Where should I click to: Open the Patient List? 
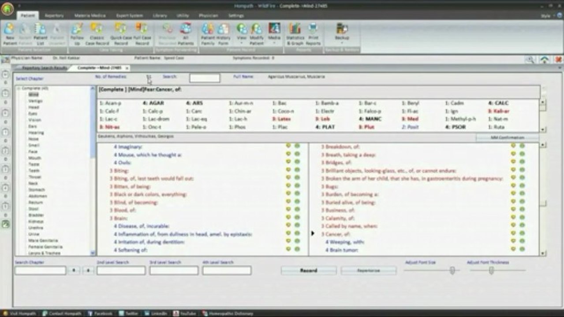[41, 34]
